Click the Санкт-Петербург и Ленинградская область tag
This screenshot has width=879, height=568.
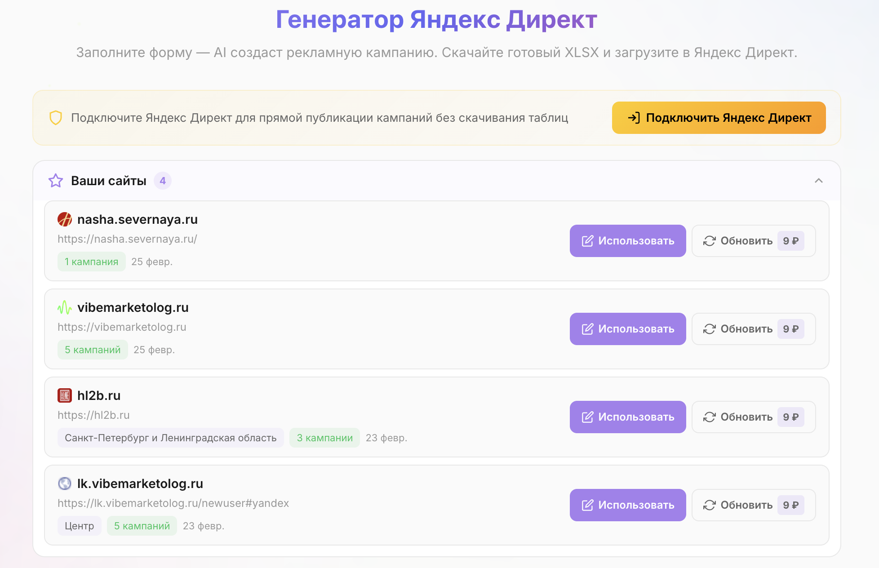171,438
